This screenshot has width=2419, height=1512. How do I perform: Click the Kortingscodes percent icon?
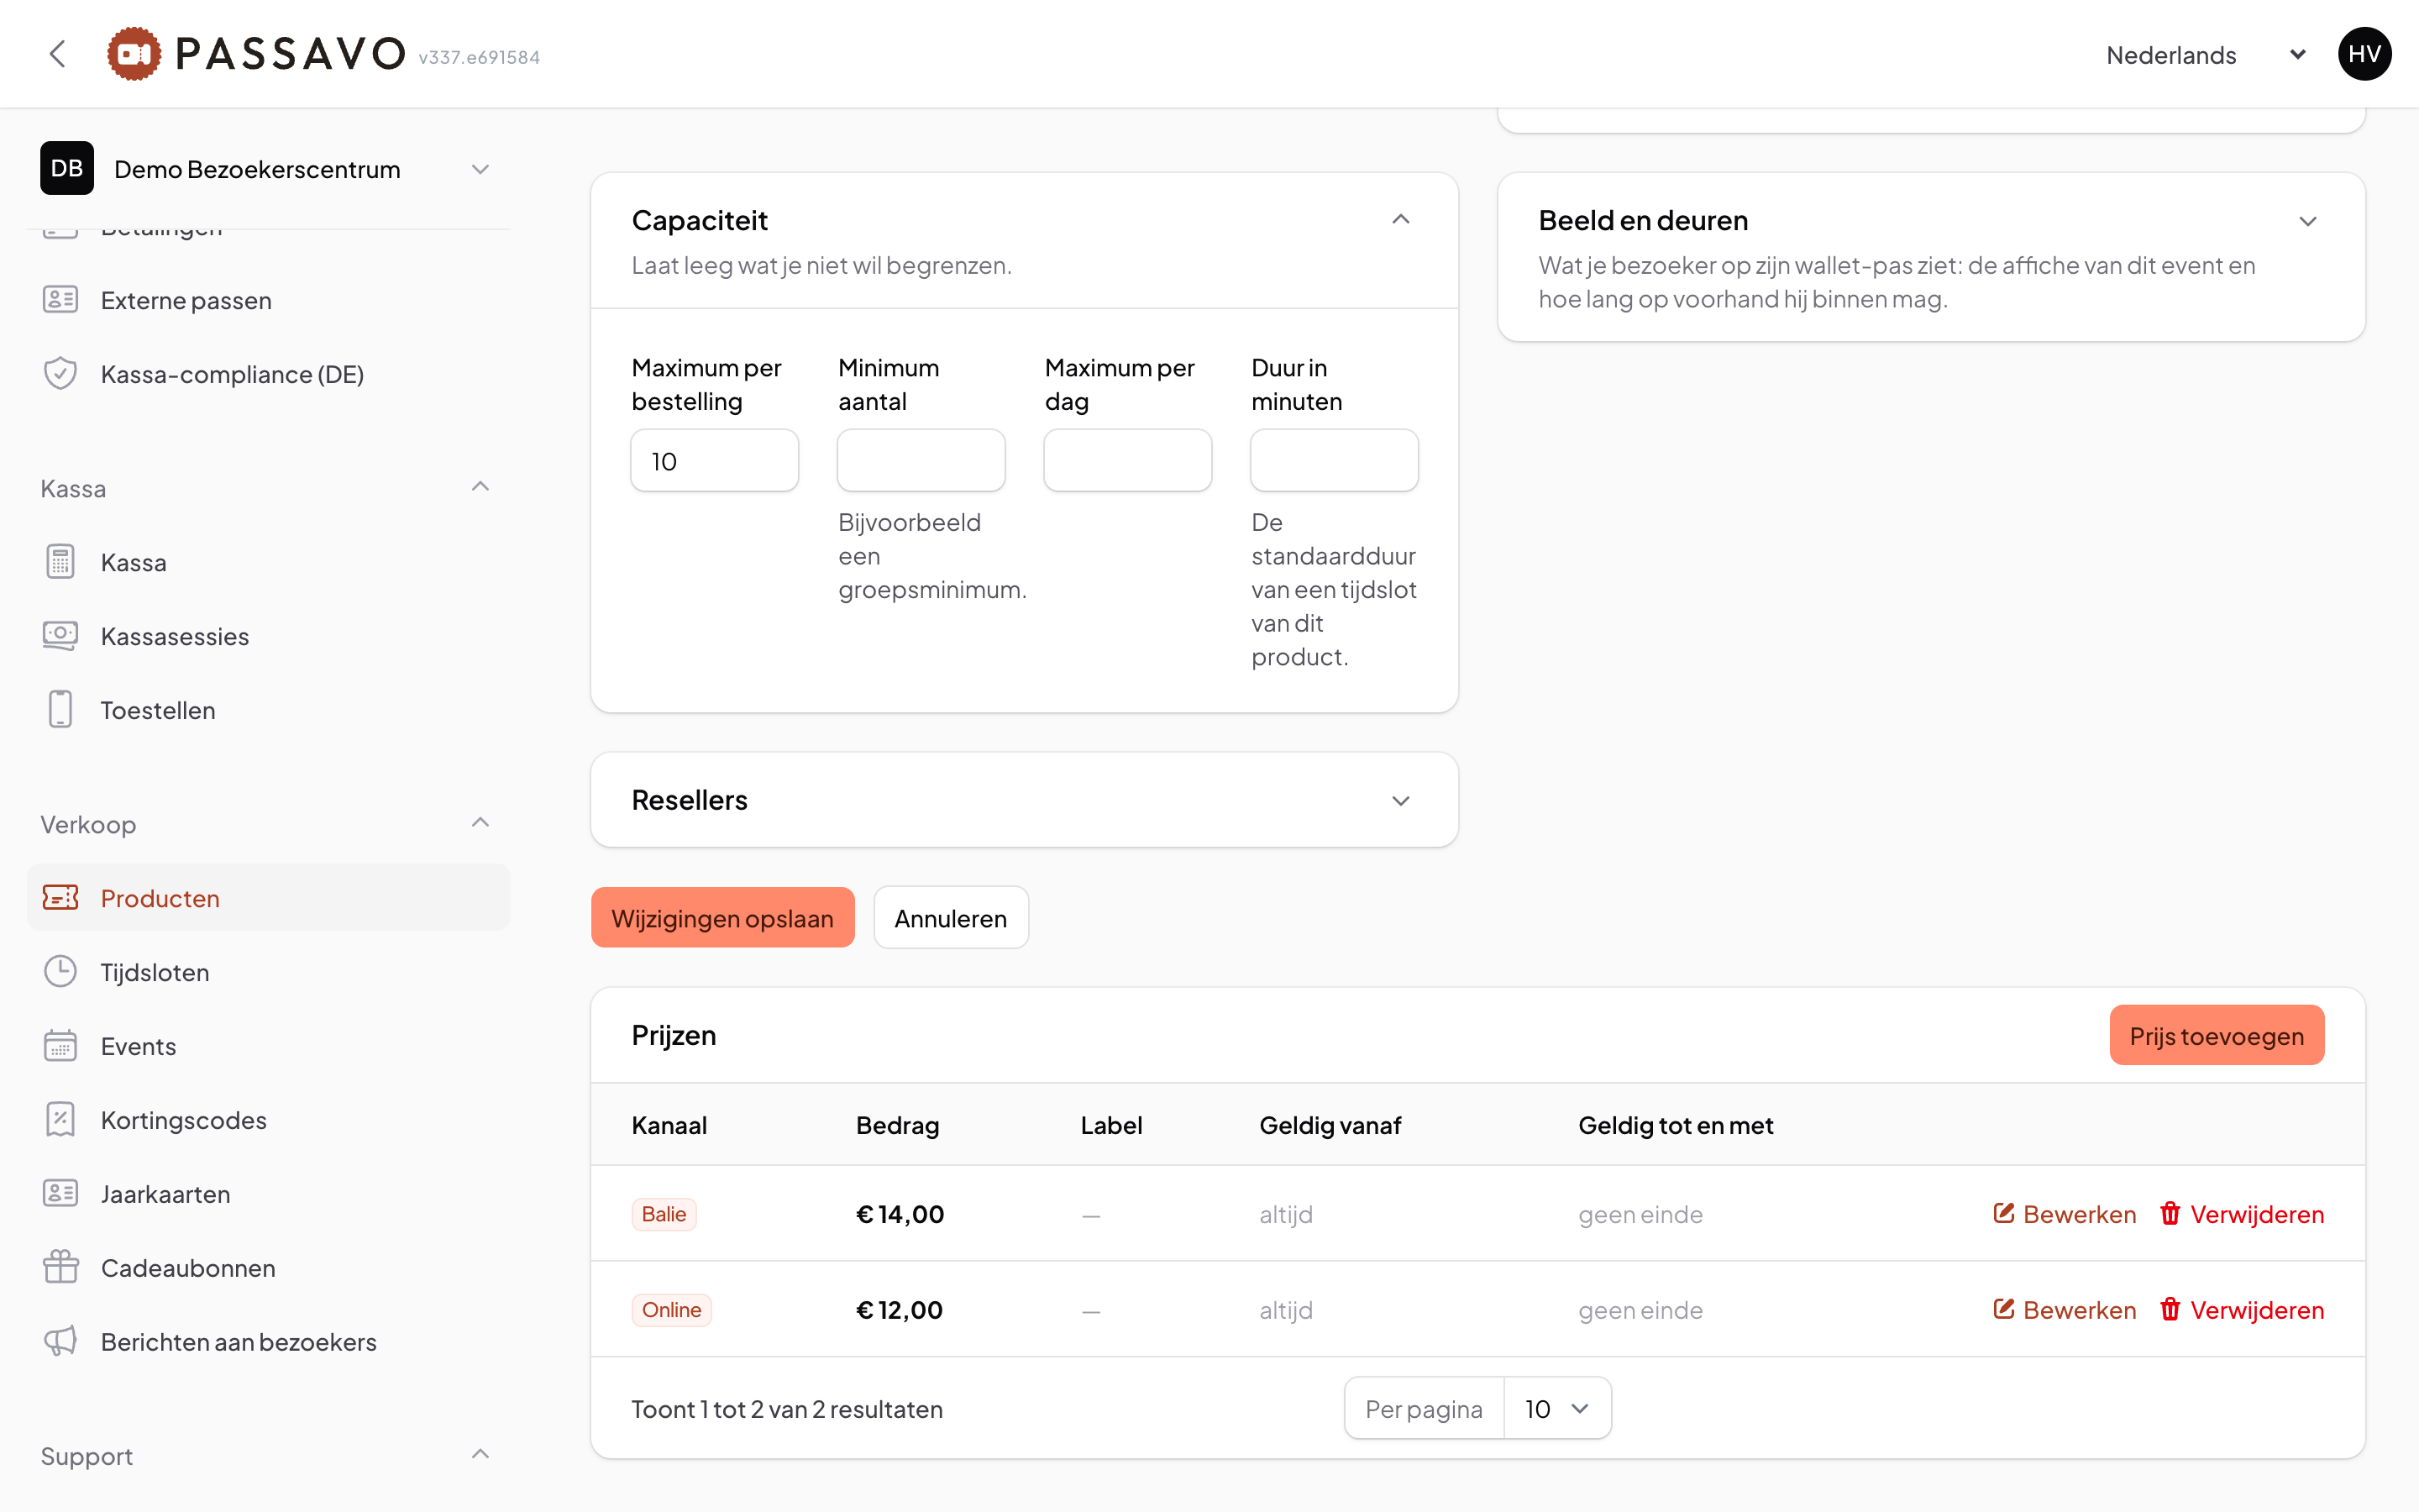[x=60, y=1120]
